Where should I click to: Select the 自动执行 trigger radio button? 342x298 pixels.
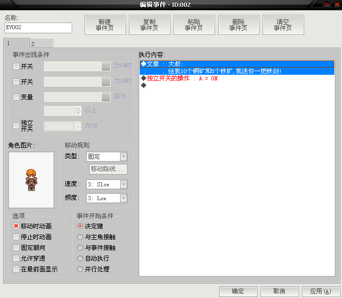click(x=80, y=258)
